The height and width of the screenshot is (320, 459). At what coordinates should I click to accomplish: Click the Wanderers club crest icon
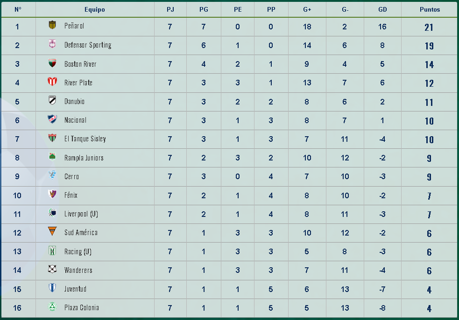click(x=52, y=270)
